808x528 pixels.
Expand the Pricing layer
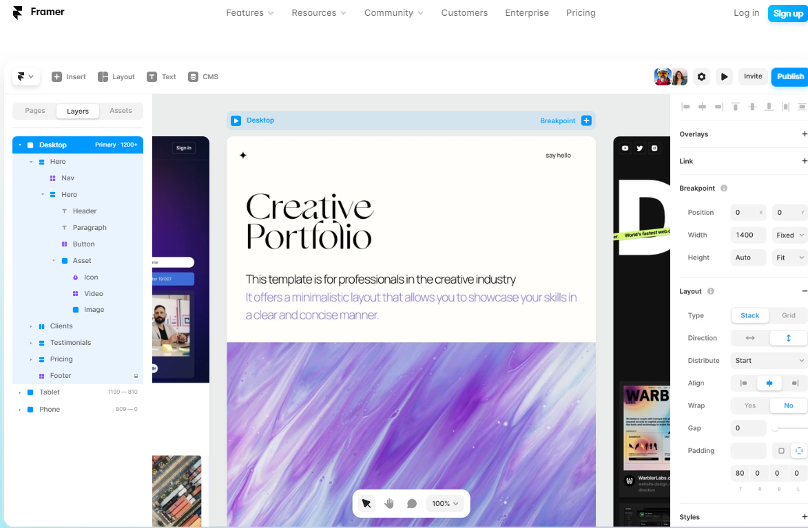coord(31,359)
